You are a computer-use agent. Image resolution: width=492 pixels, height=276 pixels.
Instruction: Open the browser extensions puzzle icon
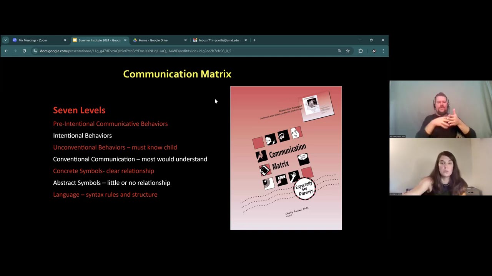pyautogui.click(x=361, y=51)
